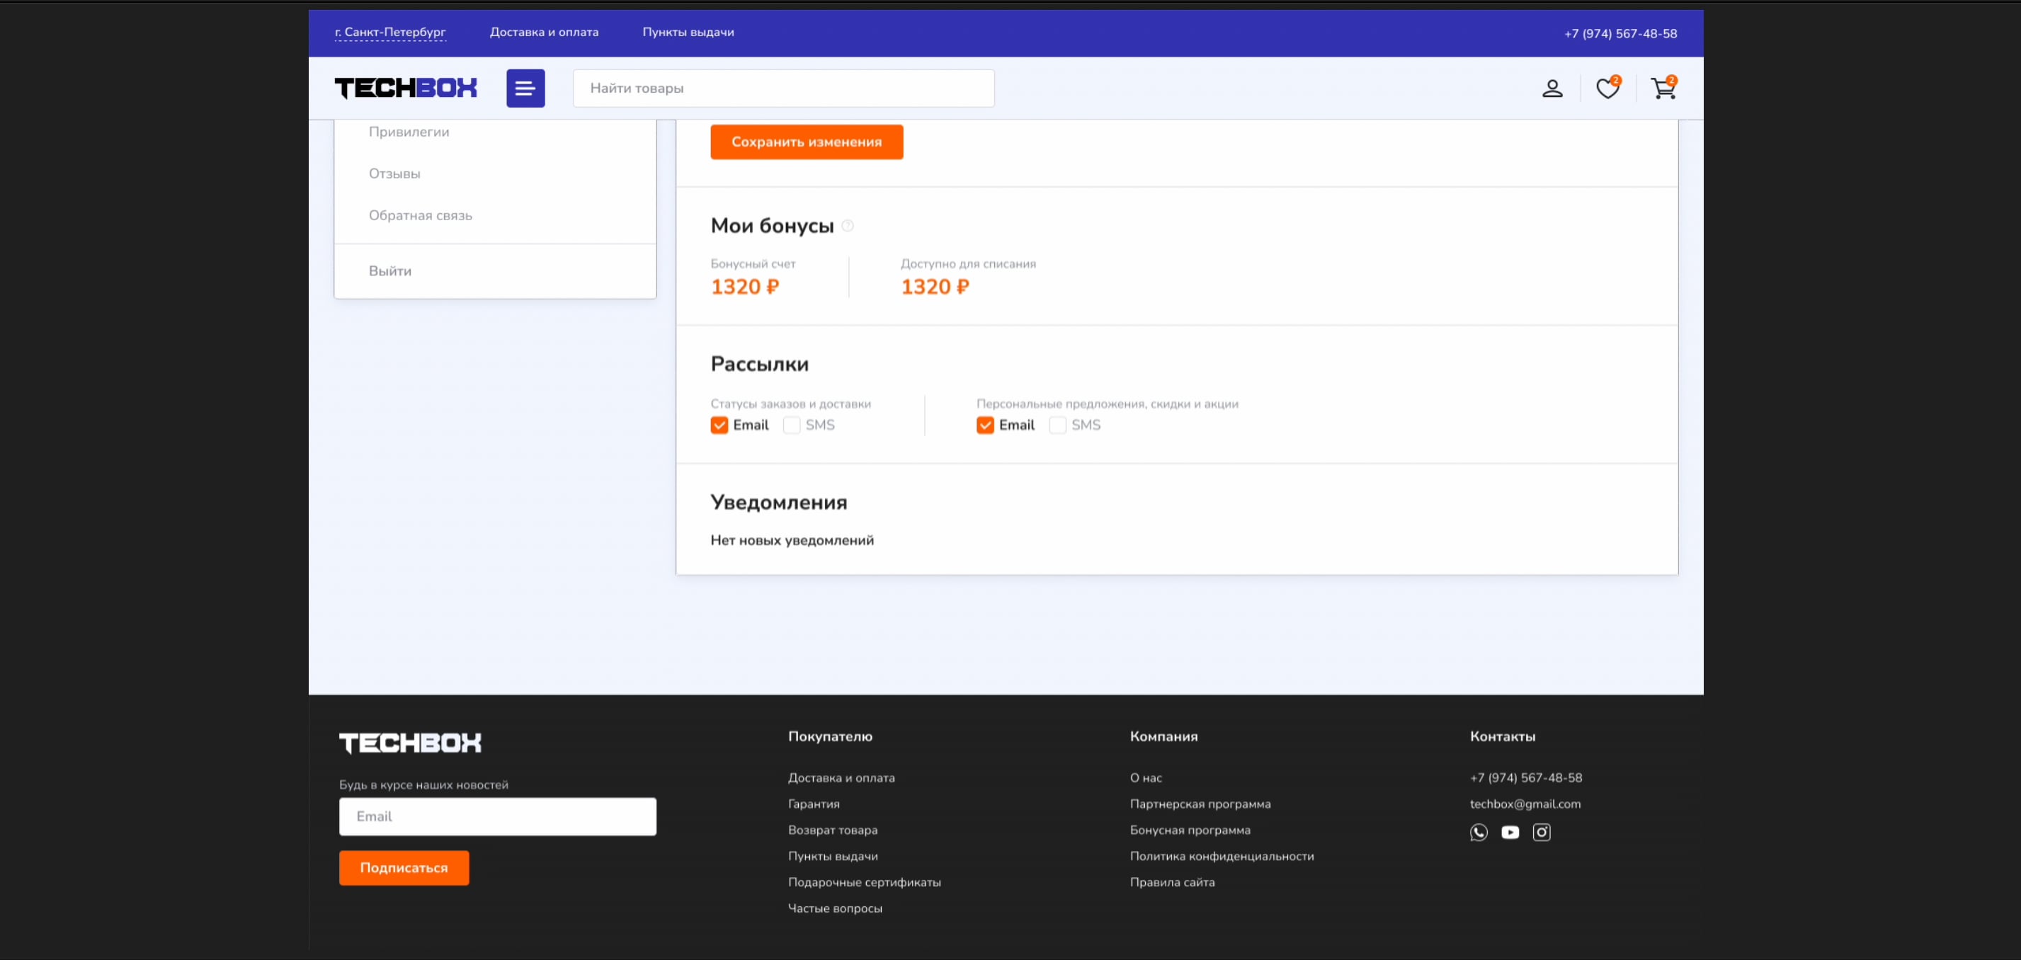Screen dimensions: 2021x960
Task: Click the Сохранить изменения button
Action: pyautogui.click(x=807, y=142)
